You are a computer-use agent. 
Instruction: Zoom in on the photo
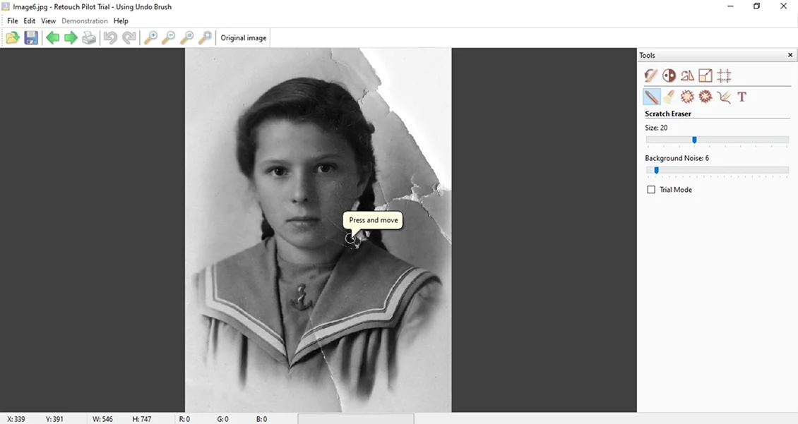[x=150, y=37]
